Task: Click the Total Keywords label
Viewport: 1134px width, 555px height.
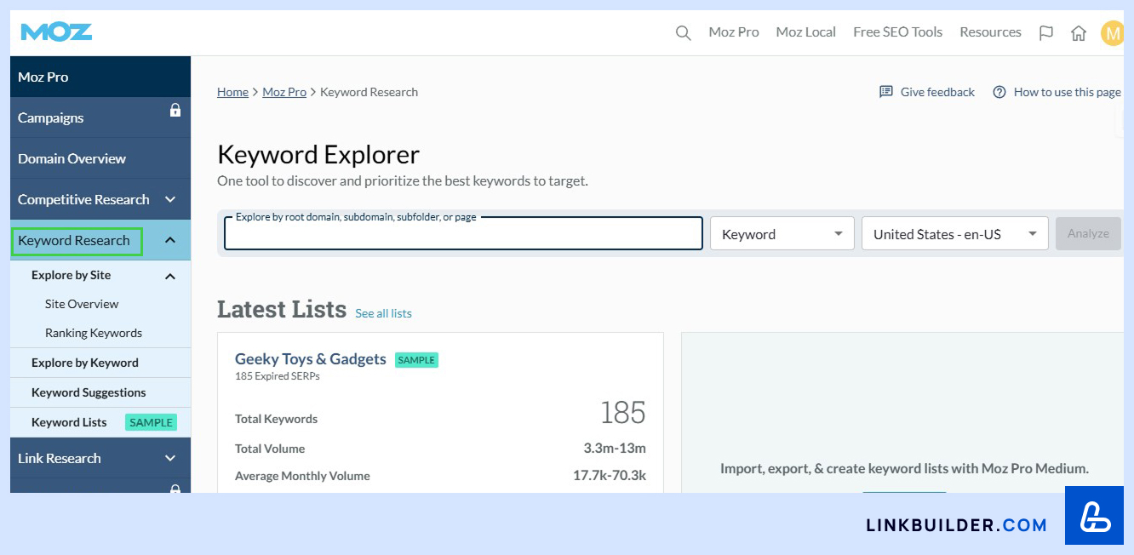Action: click(276, 419)
